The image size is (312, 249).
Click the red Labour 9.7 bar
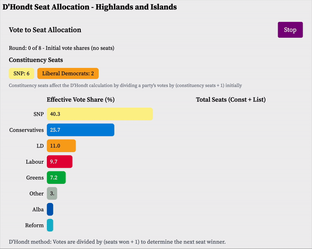click(x=59, y=162)
